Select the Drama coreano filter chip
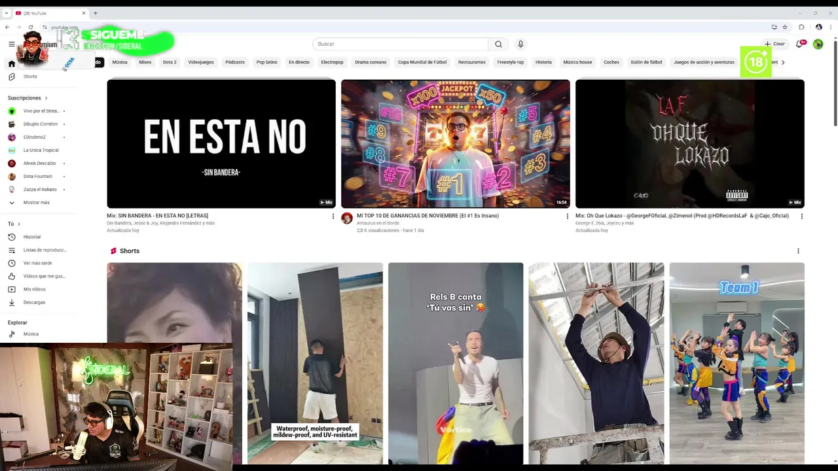The image size is (838, 471). [371, 62]
